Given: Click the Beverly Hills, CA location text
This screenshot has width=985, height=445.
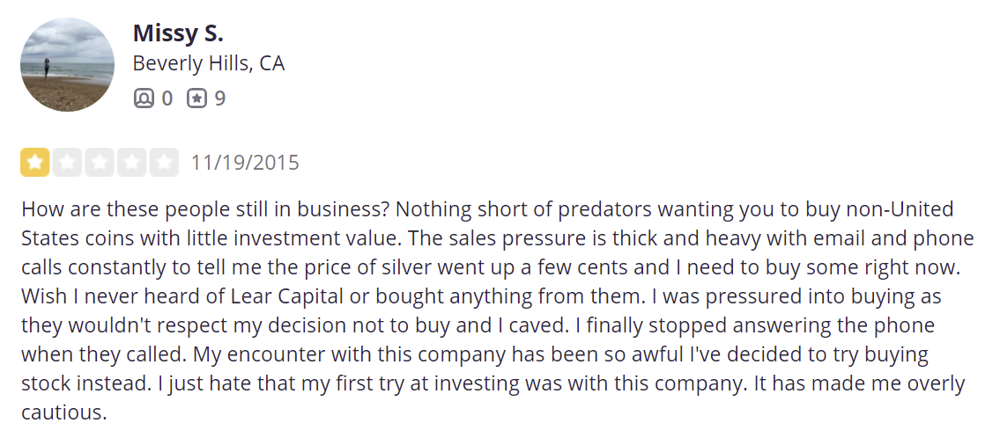Looking at the screenshot, I should [x=209, y=64].
